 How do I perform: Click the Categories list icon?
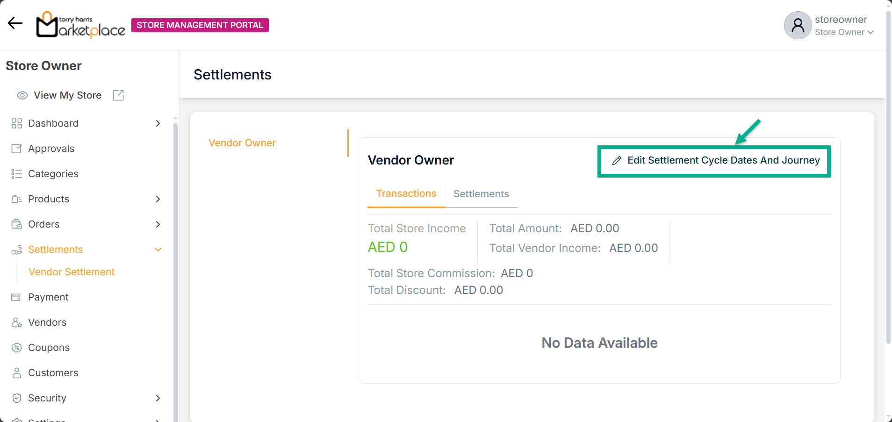tap(17, 174)
